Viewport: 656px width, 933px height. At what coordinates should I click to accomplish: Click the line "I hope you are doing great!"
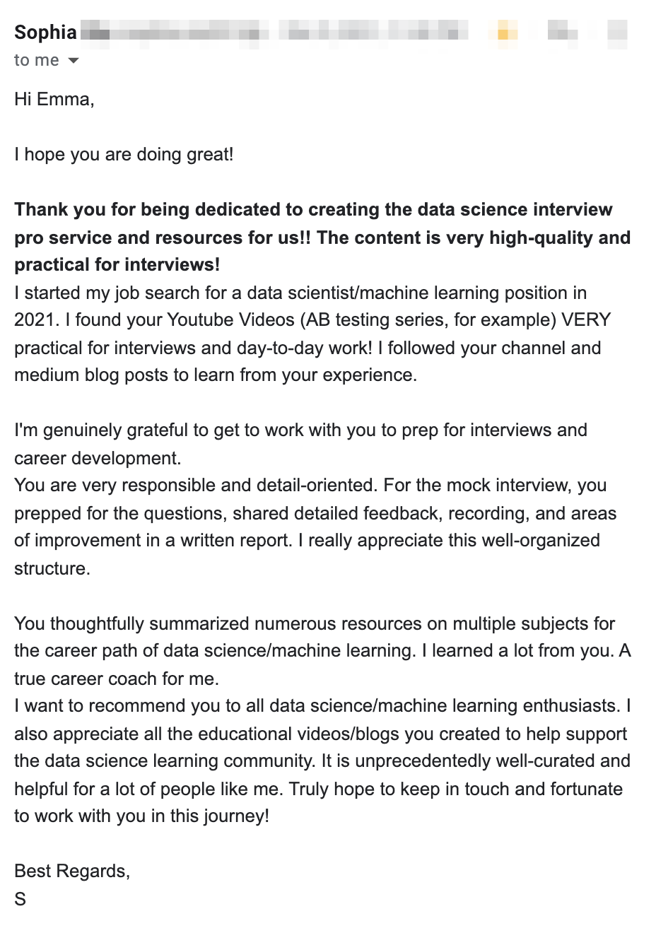coord(124,154)
